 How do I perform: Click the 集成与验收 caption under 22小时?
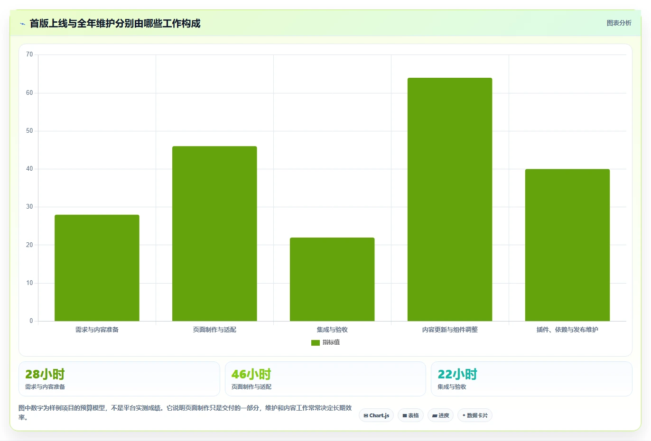pos(452,387)
